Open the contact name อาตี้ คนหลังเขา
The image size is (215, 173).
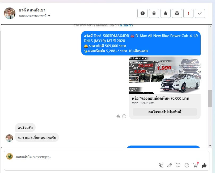(32, 10)
